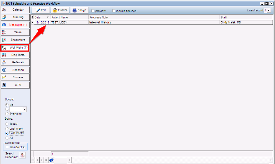Image resolution: width=275 pixels, height=164 pixels.
Task: Sort by the Date column header
Action: (42, 17)
